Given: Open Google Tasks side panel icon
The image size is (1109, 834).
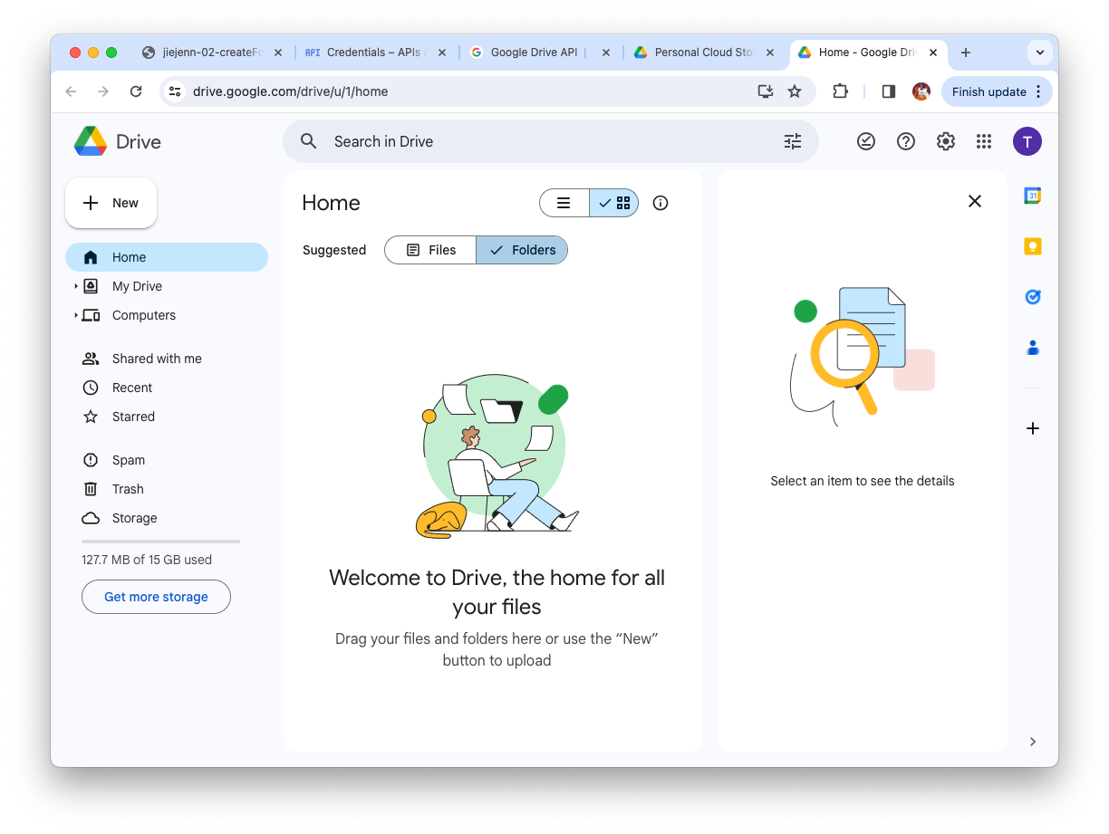Looking at the screenshot, I should tap(1032, 297).
